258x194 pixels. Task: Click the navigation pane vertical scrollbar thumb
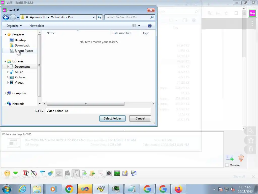(40, 65)
